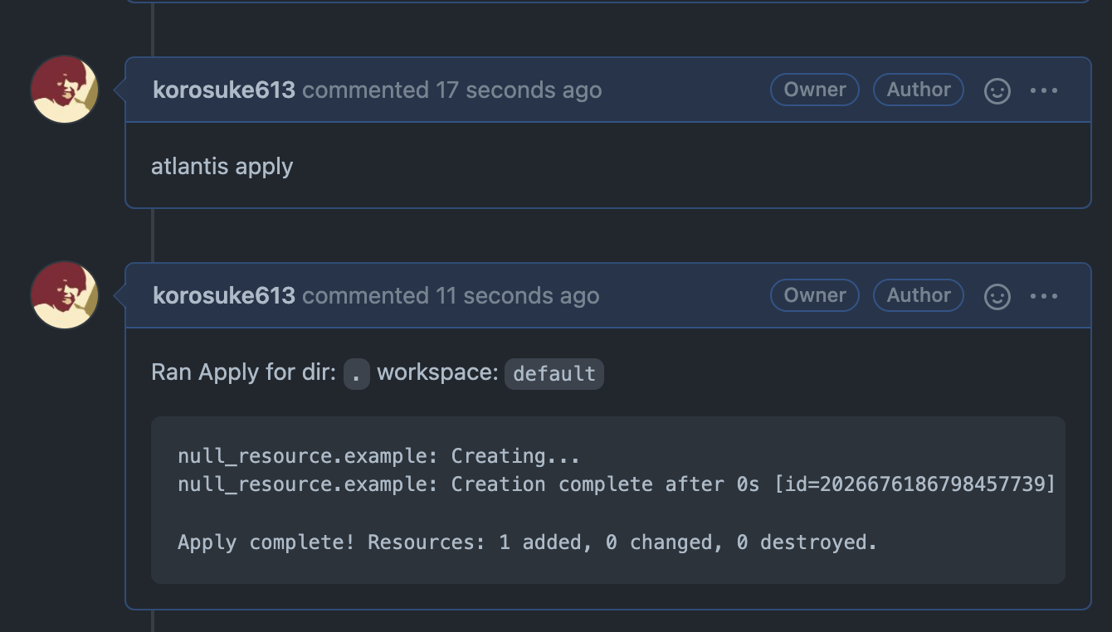This screenshot has height=632, width=1112.
Task: Open three-dot menu on Ran Apply comment
Action: click(1044, 296)
